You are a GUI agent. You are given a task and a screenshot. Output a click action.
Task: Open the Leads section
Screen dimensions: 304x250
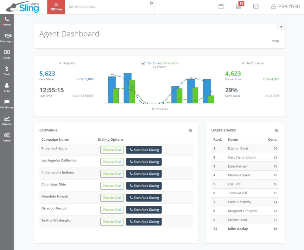point(7,54)
